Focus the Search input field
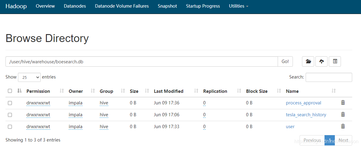Viewport: 361px width, 147px height. [x=329, y=77]
